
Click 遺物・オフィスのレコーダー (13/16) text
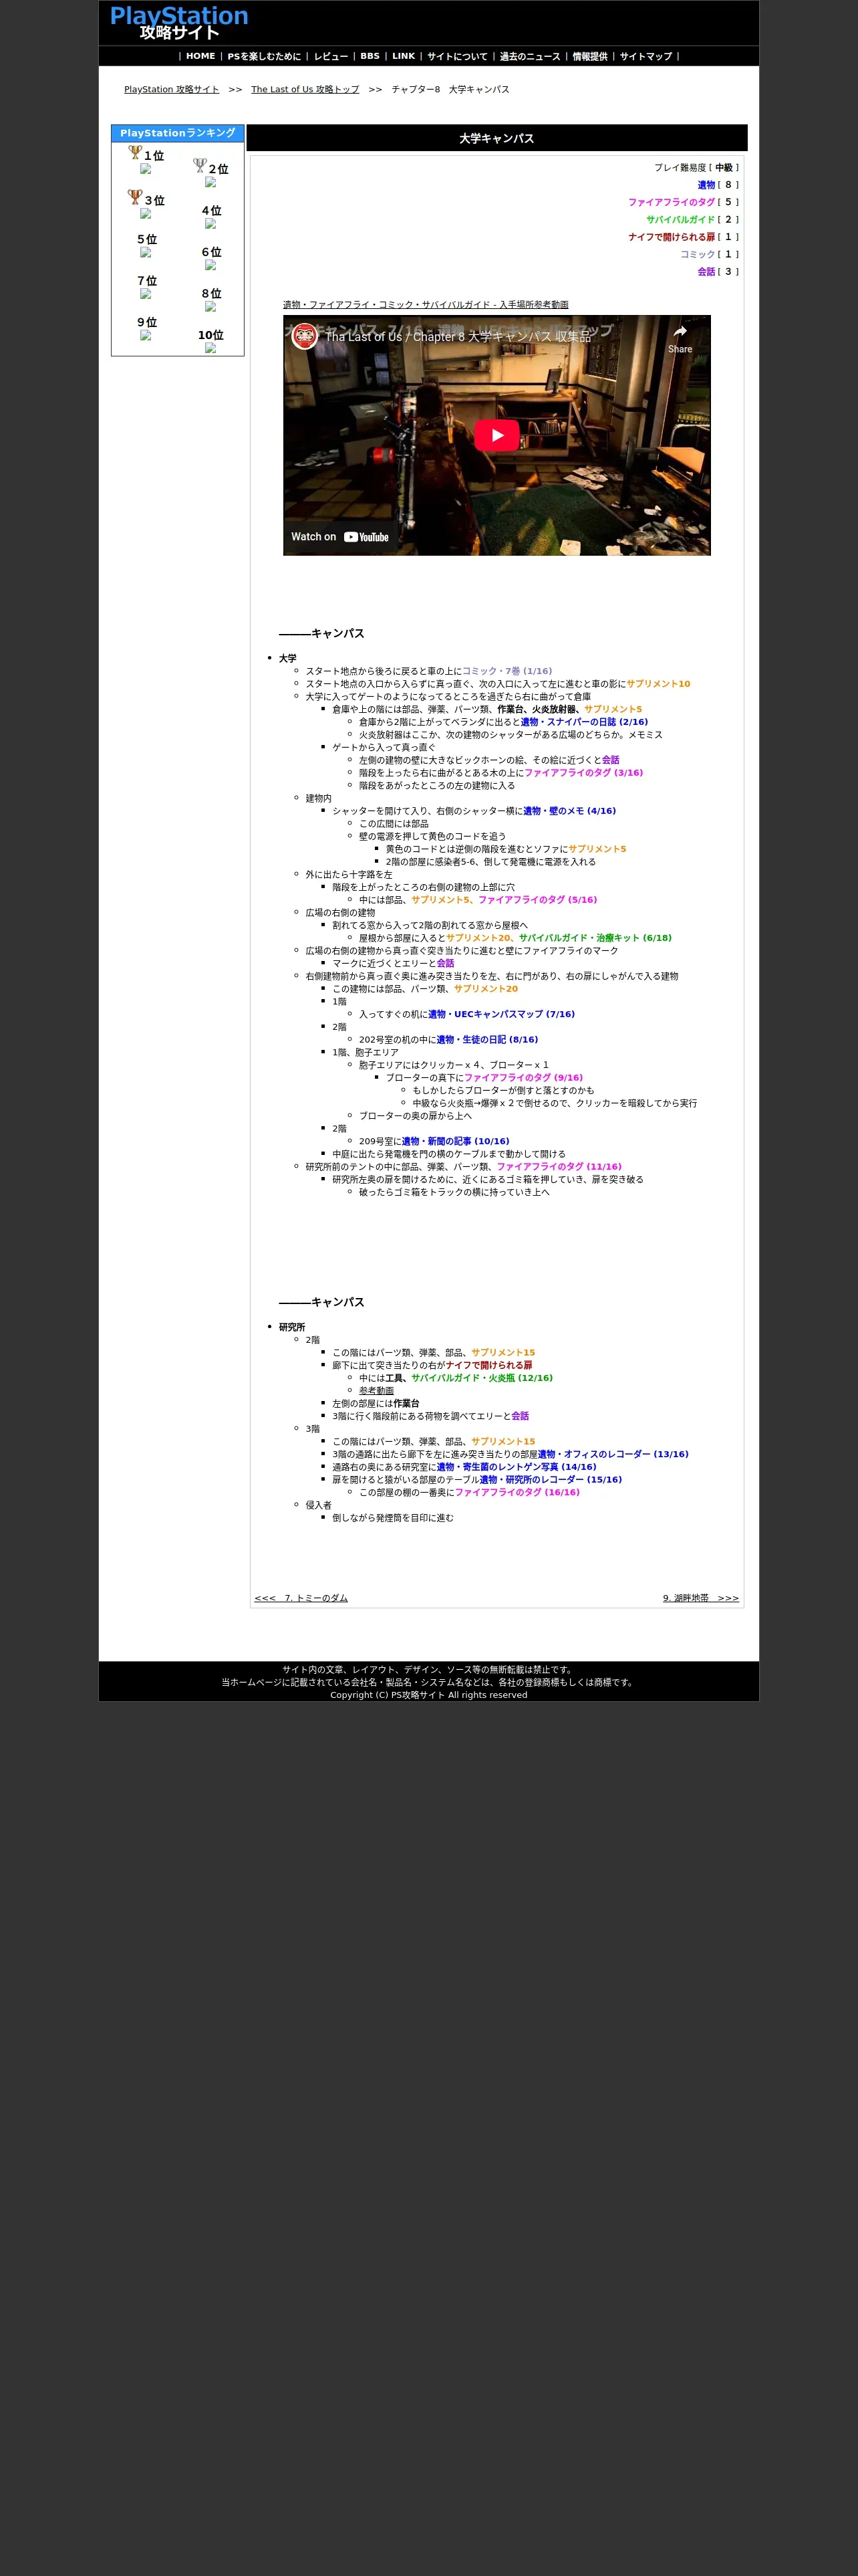coord(612,1454)
